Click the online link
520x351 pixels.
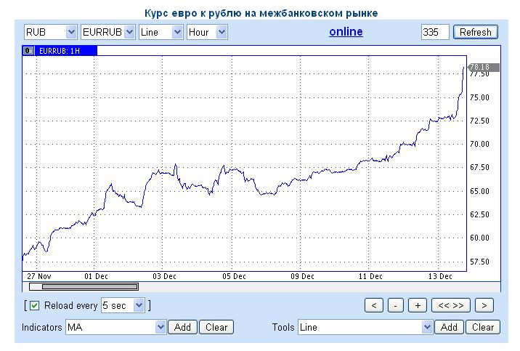click(x=346, y=32)
